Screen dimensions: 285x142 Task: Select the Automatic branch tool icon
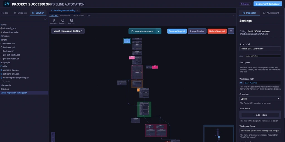click(54, 21)
